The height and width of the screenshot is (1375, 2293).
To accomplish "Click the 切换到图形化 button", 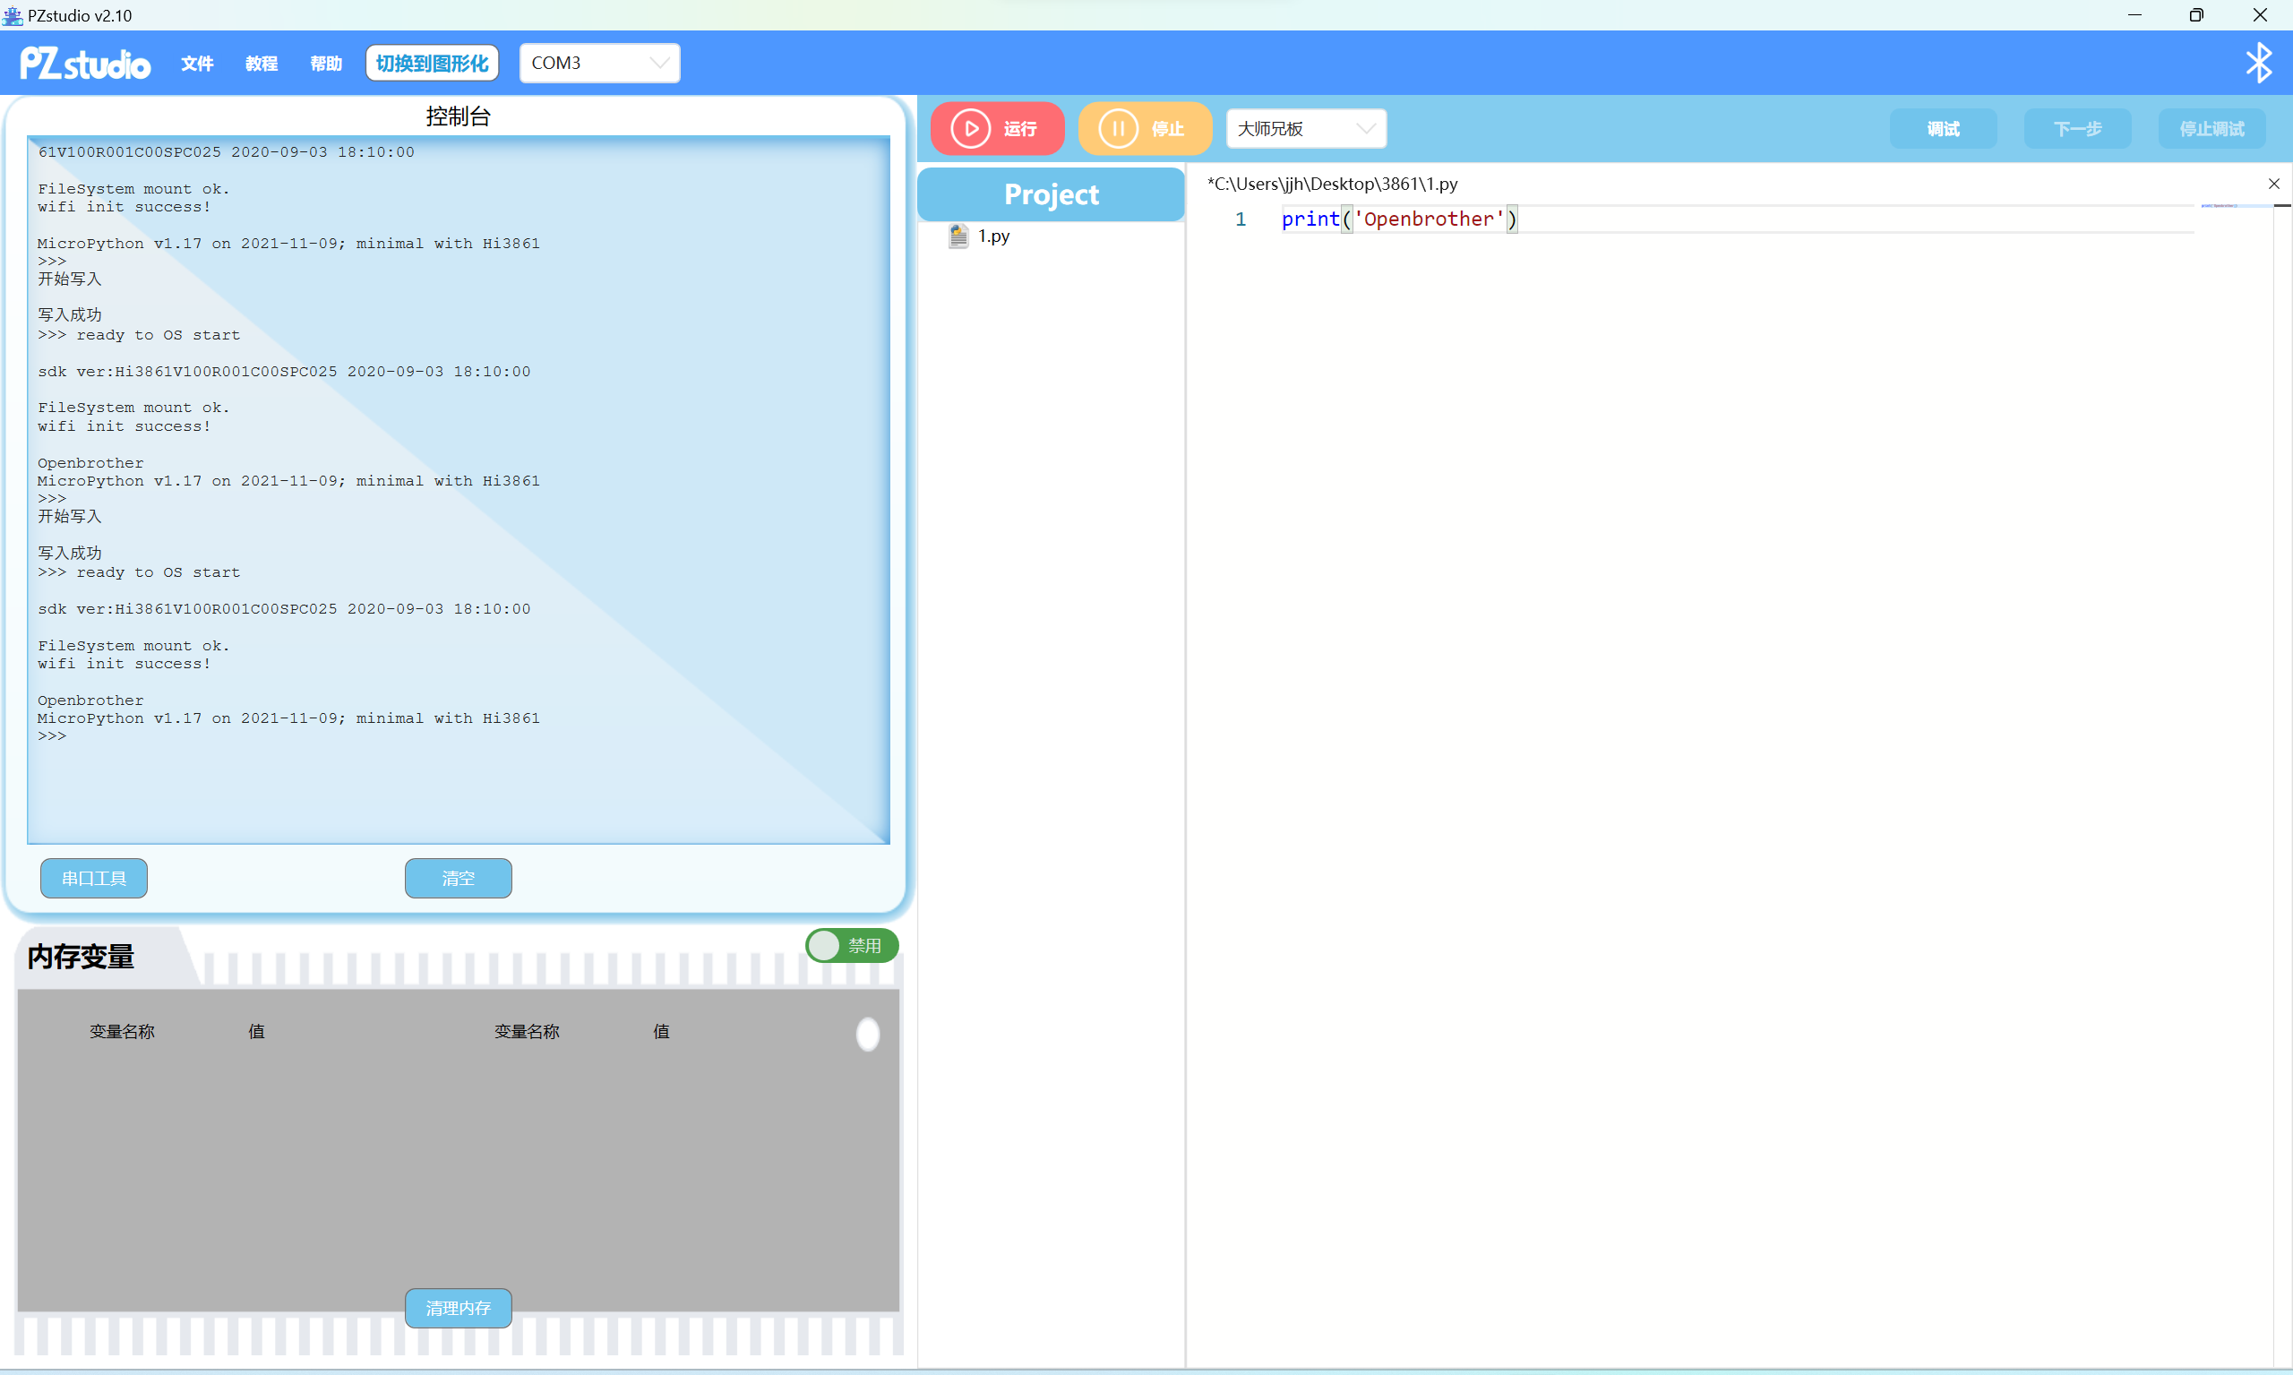I will [432, 63].
